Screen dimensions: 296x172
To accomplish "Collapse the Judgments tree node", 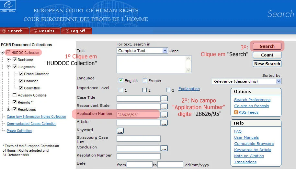I will coord(8,67).
